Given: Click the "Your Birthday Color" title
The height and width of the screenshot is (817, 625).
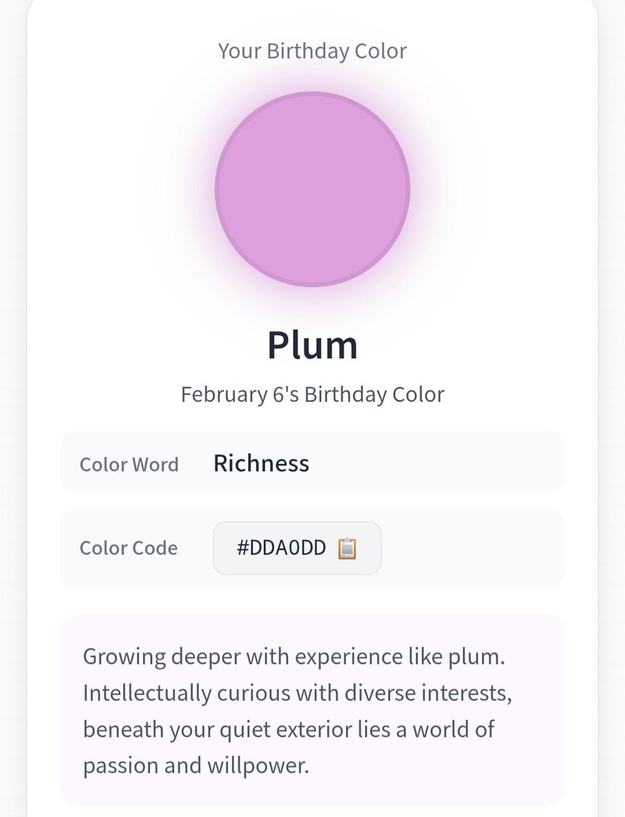Looking at the screenshot, I should 312,51.
